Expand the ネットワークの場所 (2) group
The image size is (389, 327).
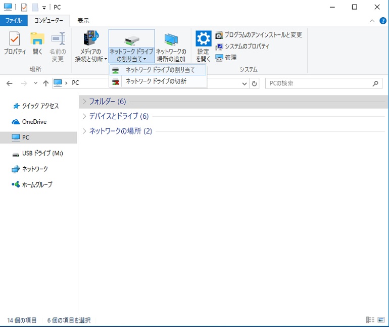tap(84, 131)
